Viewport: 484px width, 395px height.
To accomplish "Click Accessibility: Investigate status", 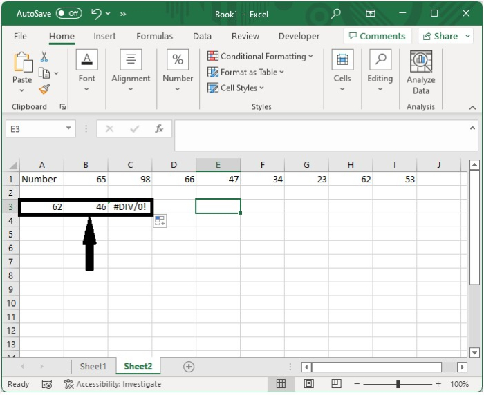I will (x=113, y=384).
